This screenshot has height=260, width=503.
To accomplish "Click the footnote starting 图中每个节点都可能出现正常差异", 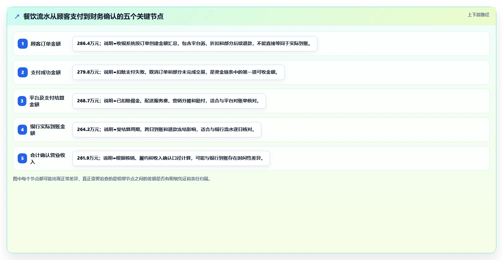I will 112,179.
